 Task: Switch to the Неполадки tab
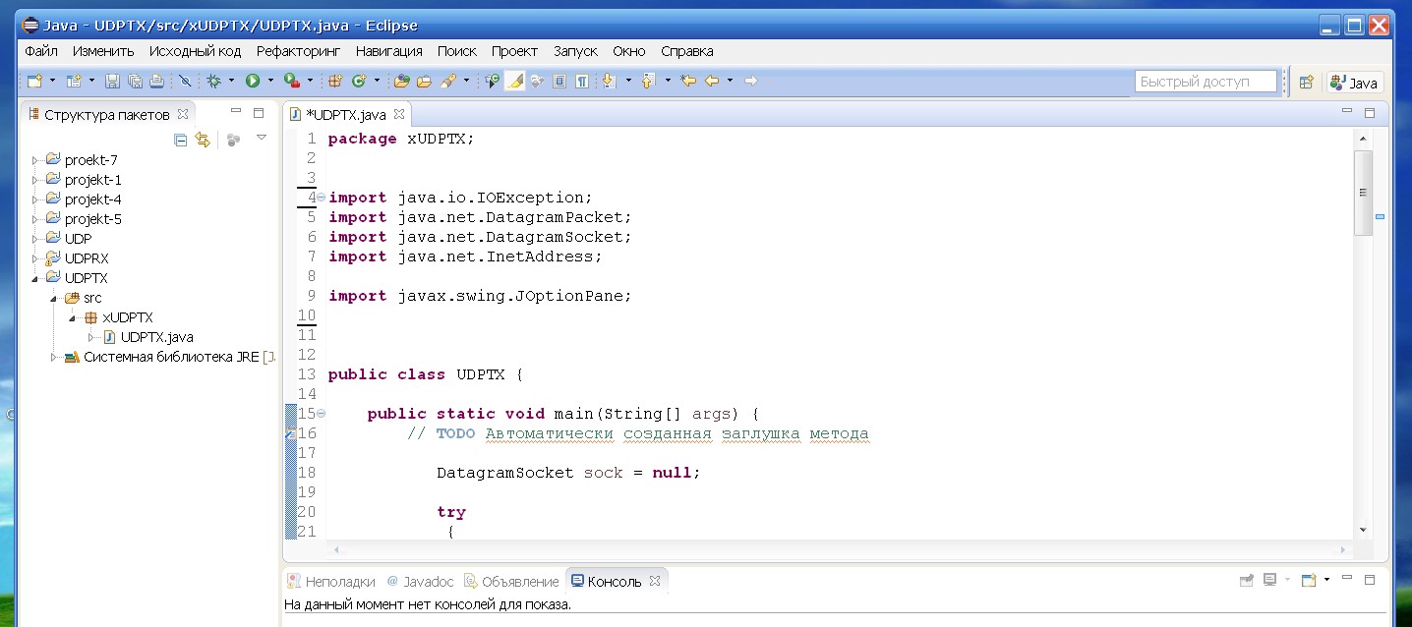(x=331, y=581)
